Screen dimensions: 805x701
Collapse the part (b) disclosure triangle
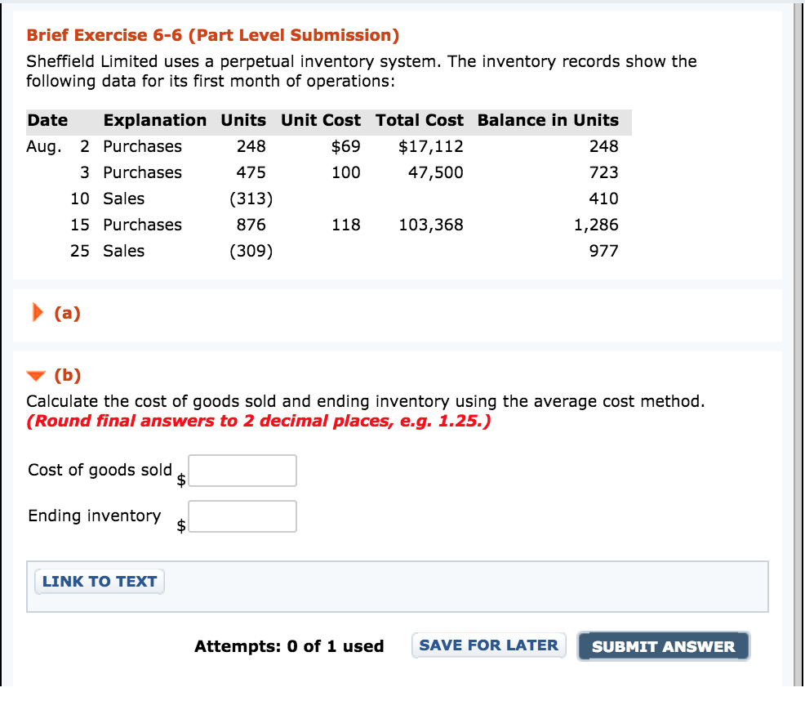point(36,377)
